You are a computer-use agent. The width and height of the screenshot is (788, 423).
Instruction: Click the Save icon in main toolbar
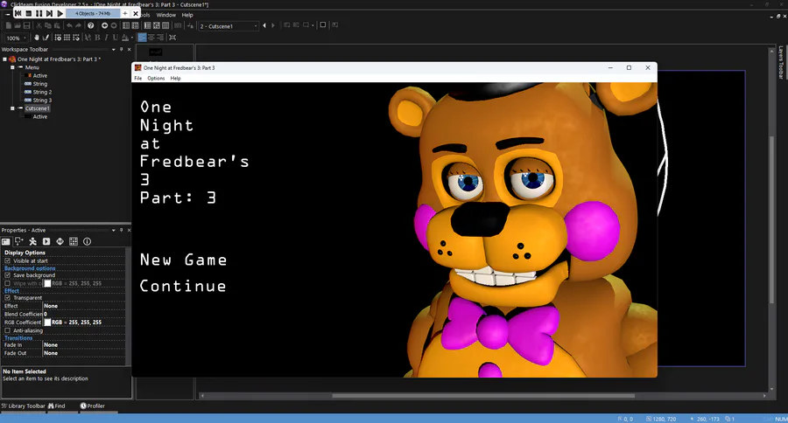coord(26,25)
